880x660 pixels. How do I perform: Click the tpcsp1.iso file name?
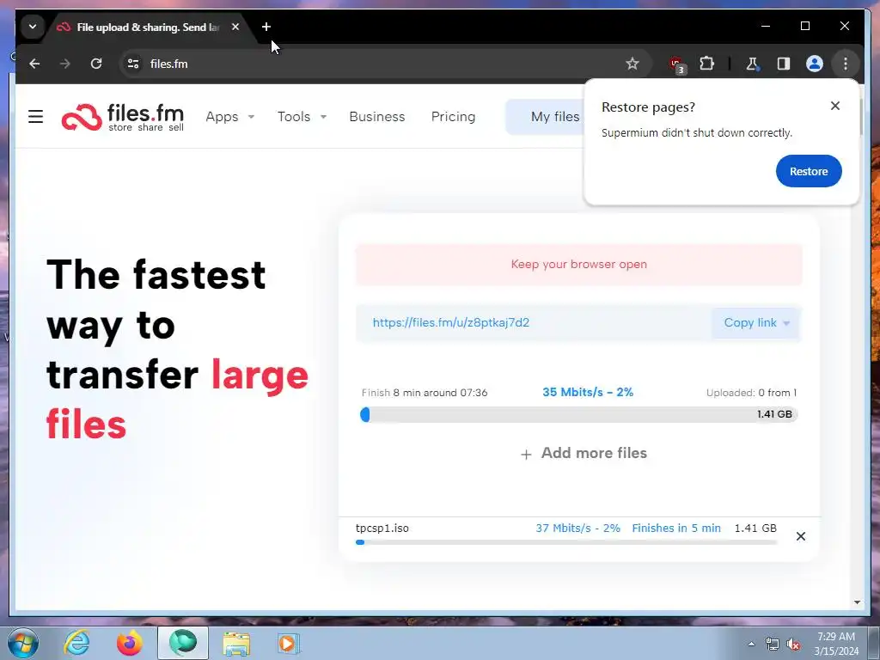tap(382, 529)
